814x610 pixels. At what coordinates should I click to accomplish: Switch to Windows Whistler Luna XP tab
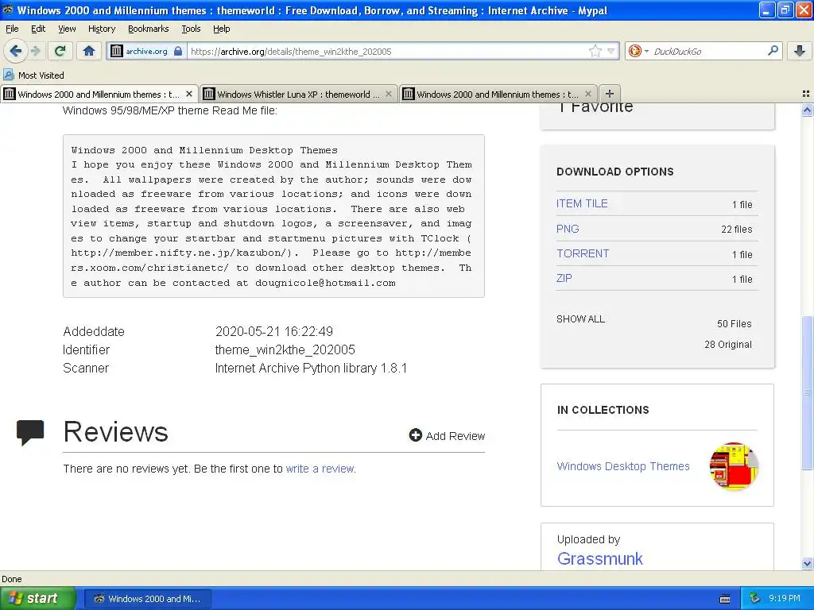click(299, 94)
